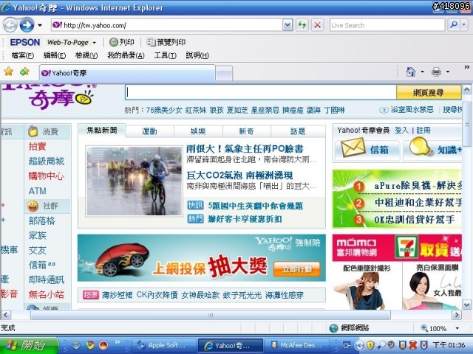
Task: Click the Yahoo search text field
Action: [x=261, y=92]
